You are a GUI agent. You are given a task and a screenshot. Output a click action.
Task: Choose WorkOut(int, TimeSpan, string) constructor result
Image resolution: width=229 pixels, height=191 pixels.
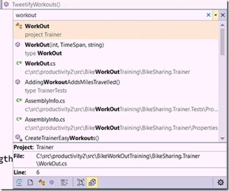click(116, 49)
